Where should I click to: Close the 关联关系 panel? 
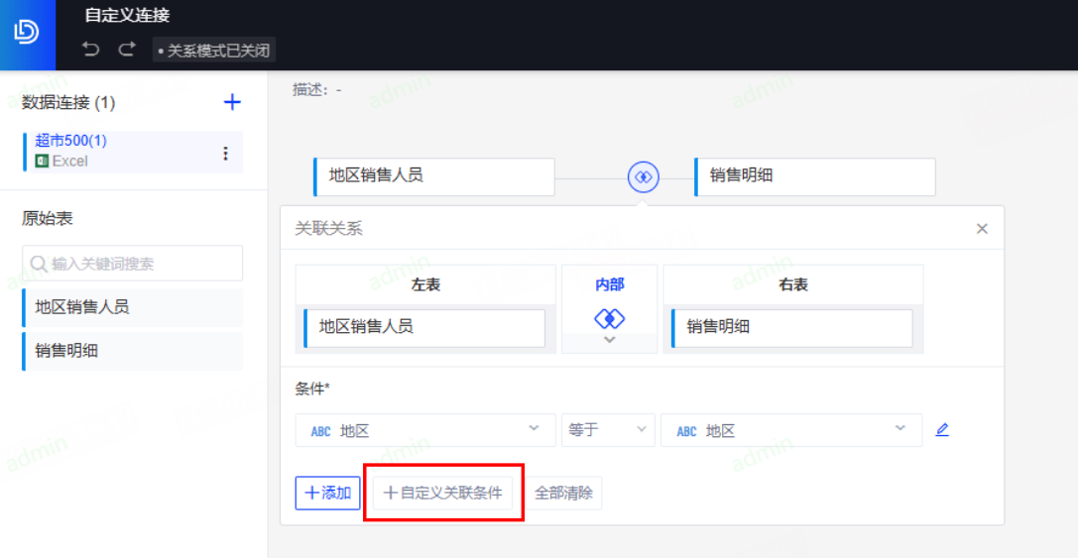982,229
